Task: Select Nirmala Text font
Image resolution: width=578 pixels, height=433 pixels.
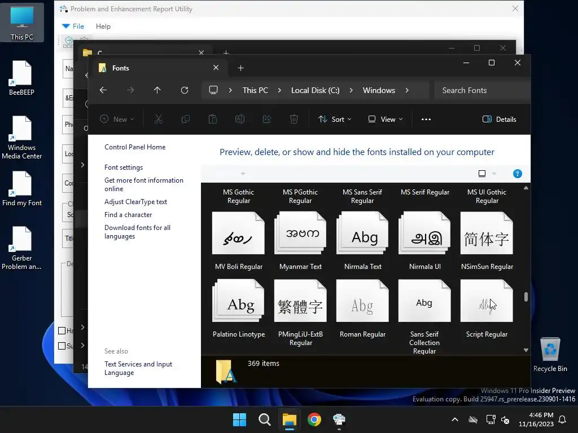Action: (363, 241)
